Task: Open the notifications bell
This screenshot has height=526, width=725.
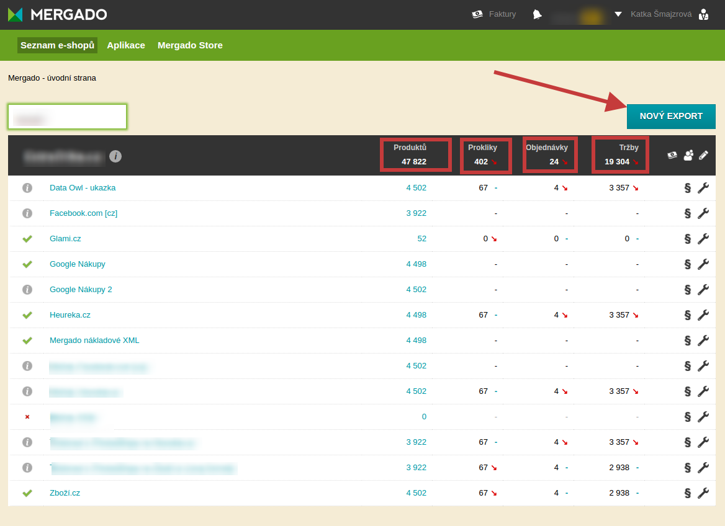Action: pos(537,14)
